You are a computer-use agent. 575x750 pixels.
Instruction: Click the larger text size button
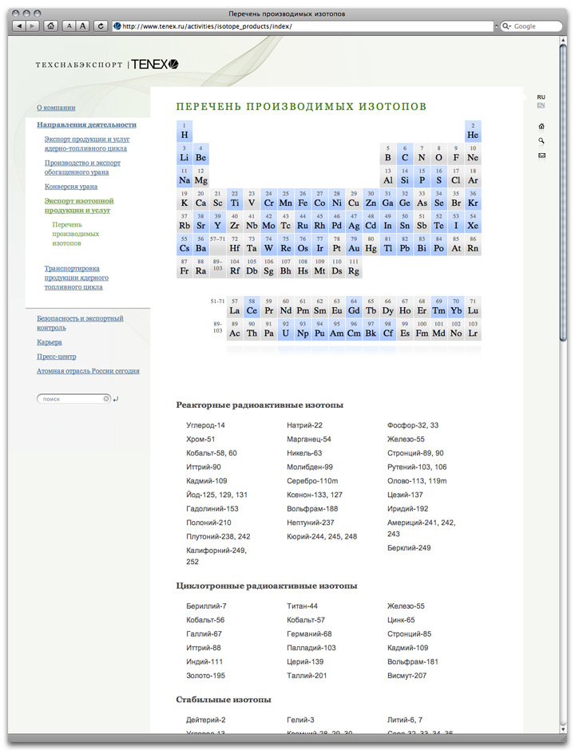tap(84, 26)
